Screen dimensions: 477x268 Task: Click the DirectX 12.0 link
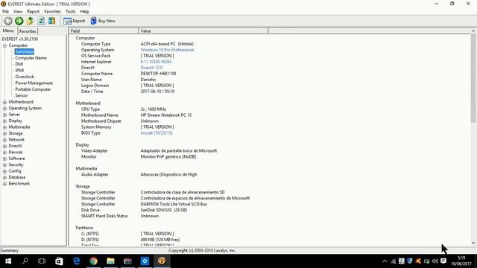pos(151,68)
